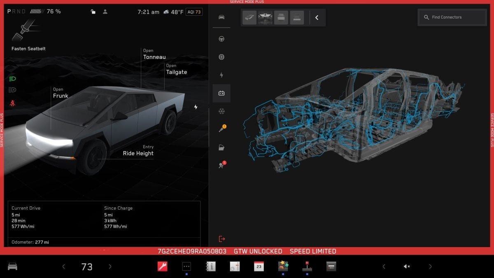Open the Tailgate
This screenshot has width=494, height=278.
(x=176, y=72)
